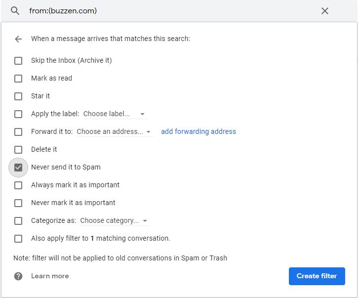Check Also apply filter to matching conversation
Viewport: 358px width, 298px height.
tap(18, 239)
